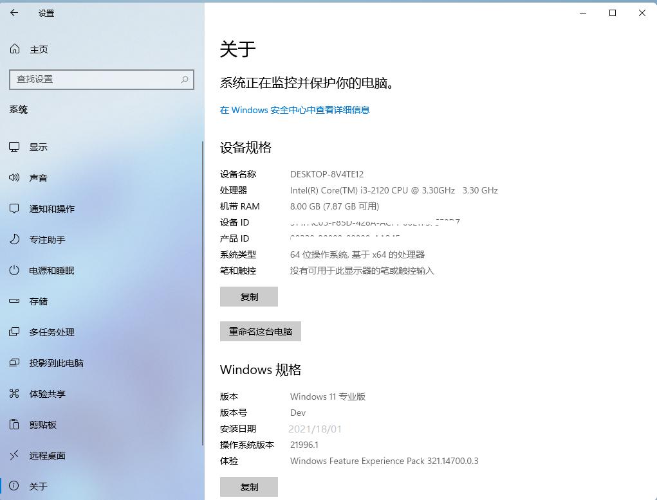Click Windows 11 专业版 edition text
Viewport: 657px width, 500px height.
[328, 397]
